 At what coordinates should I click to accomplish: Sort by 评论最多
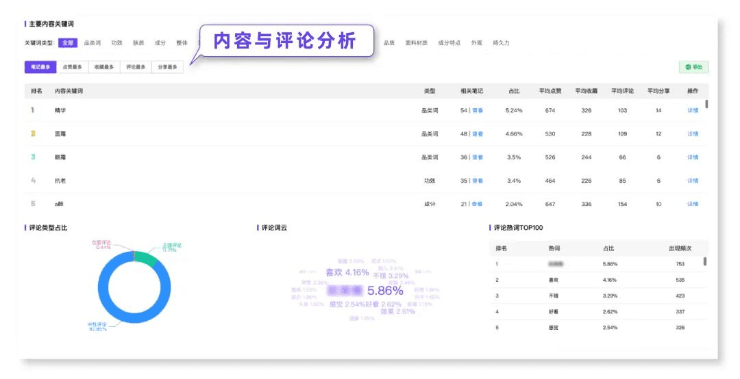pyautogui.click(x=136, y=68)
